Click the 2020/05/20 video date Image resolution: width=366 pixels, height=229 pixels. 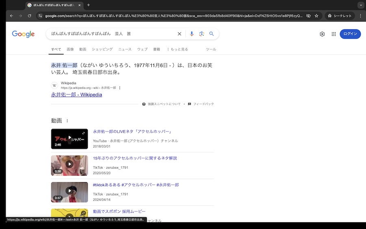click(102, 173)
